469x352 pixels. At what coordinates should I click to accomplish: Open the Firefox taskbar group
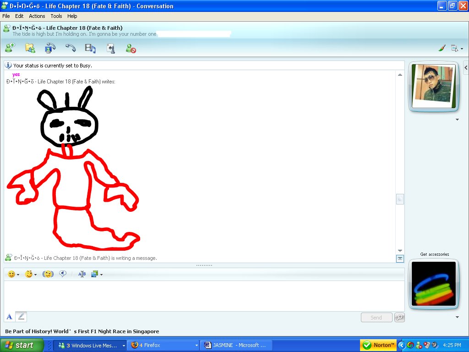click(x=164, y=345)
